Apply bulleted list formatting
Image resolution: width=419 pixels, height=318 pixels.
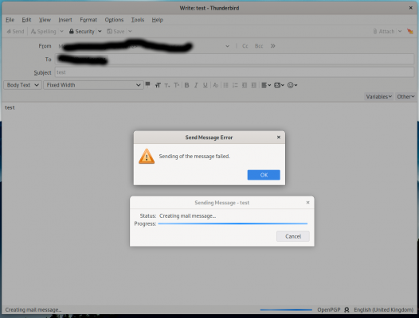[225, 85]
